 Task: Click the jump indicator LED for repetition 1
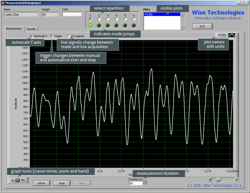click(90, 25)
